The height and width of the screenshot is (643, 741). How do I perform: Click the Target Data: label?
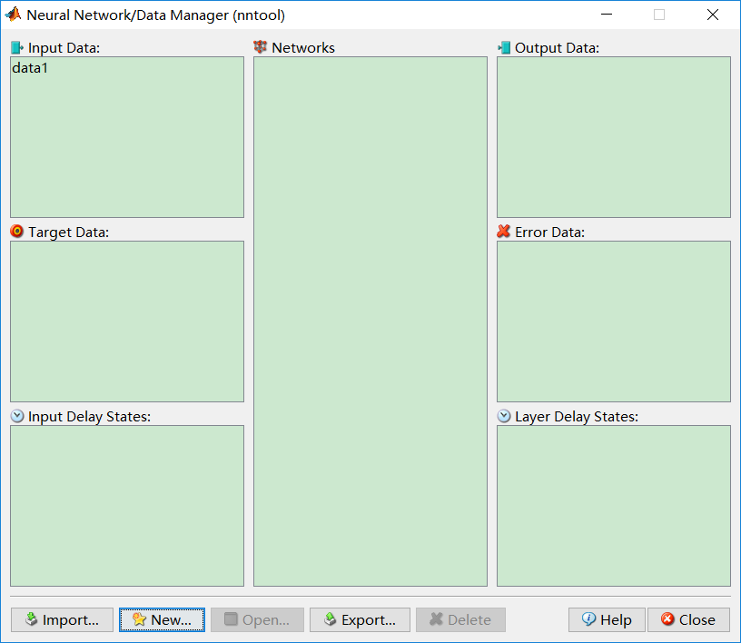coord(68,232)
